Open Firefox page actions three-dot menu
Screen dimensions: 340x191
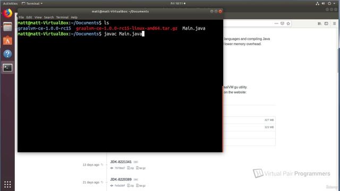point(276,23)
